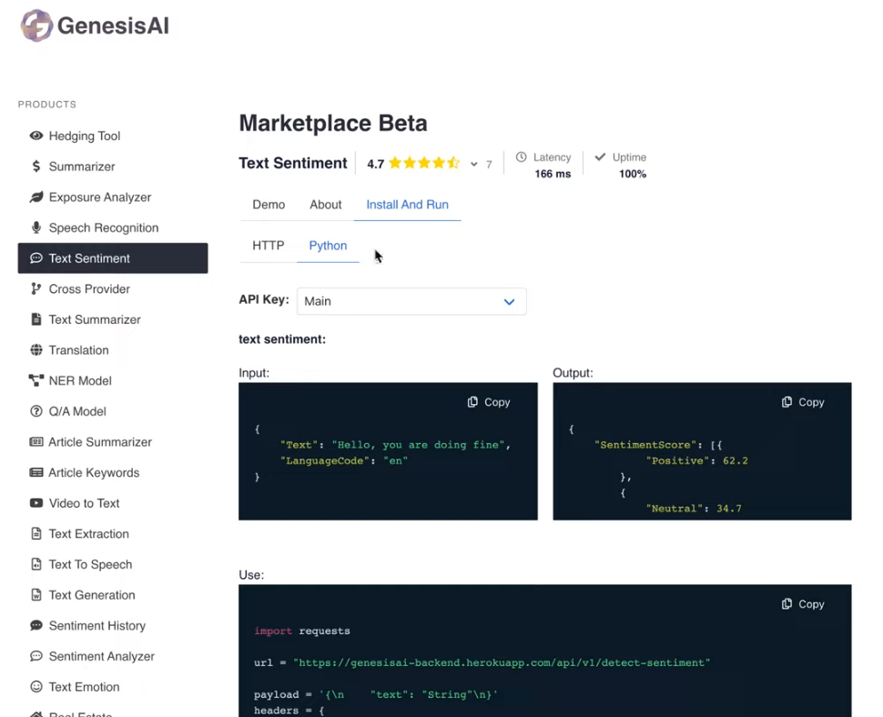
Task: Select the Text Emotion smiley icon
Action: pyautogui.click(x=36, y=687)
